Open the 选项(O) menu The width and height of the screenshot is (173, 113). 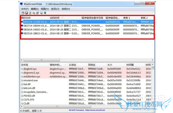point(55,9)
